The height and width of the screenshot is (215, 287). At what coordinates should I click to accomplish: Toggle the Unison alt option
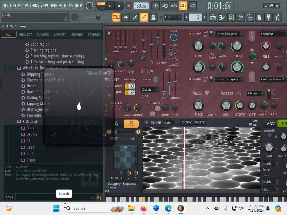click(x=142, y=96)
